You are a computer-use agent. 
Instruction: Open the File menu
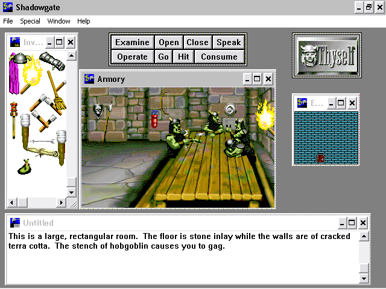click(8, 21)
